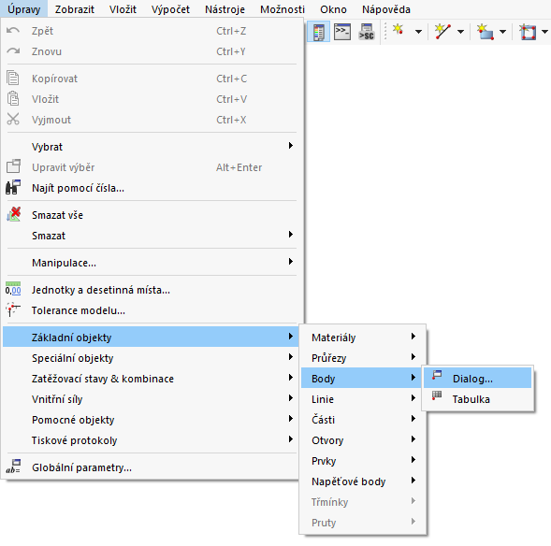Open dropdown arrow next to point tool

pyautogui.click(x=418, y=32)
